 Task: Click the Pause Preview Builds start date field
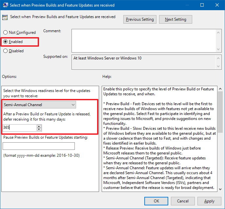tap(39, 146)
